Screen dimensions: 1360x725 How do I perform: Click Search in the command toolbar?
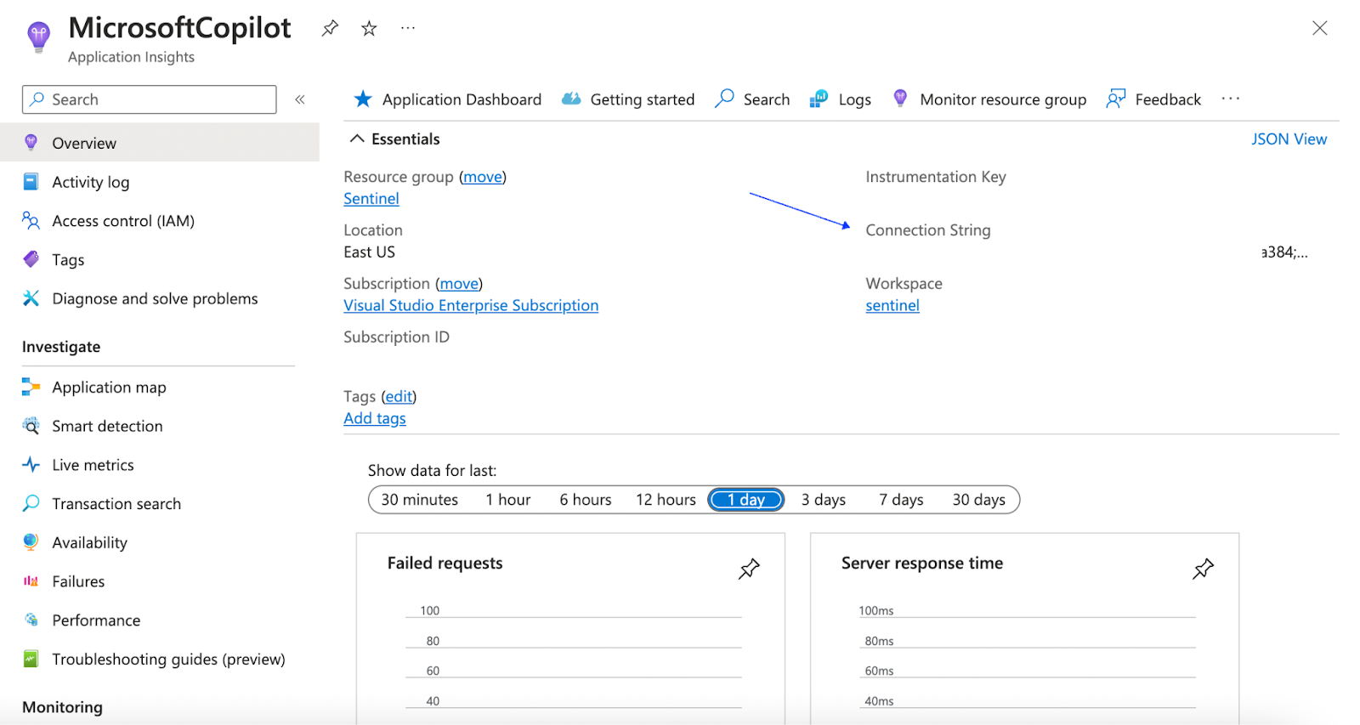752,99
